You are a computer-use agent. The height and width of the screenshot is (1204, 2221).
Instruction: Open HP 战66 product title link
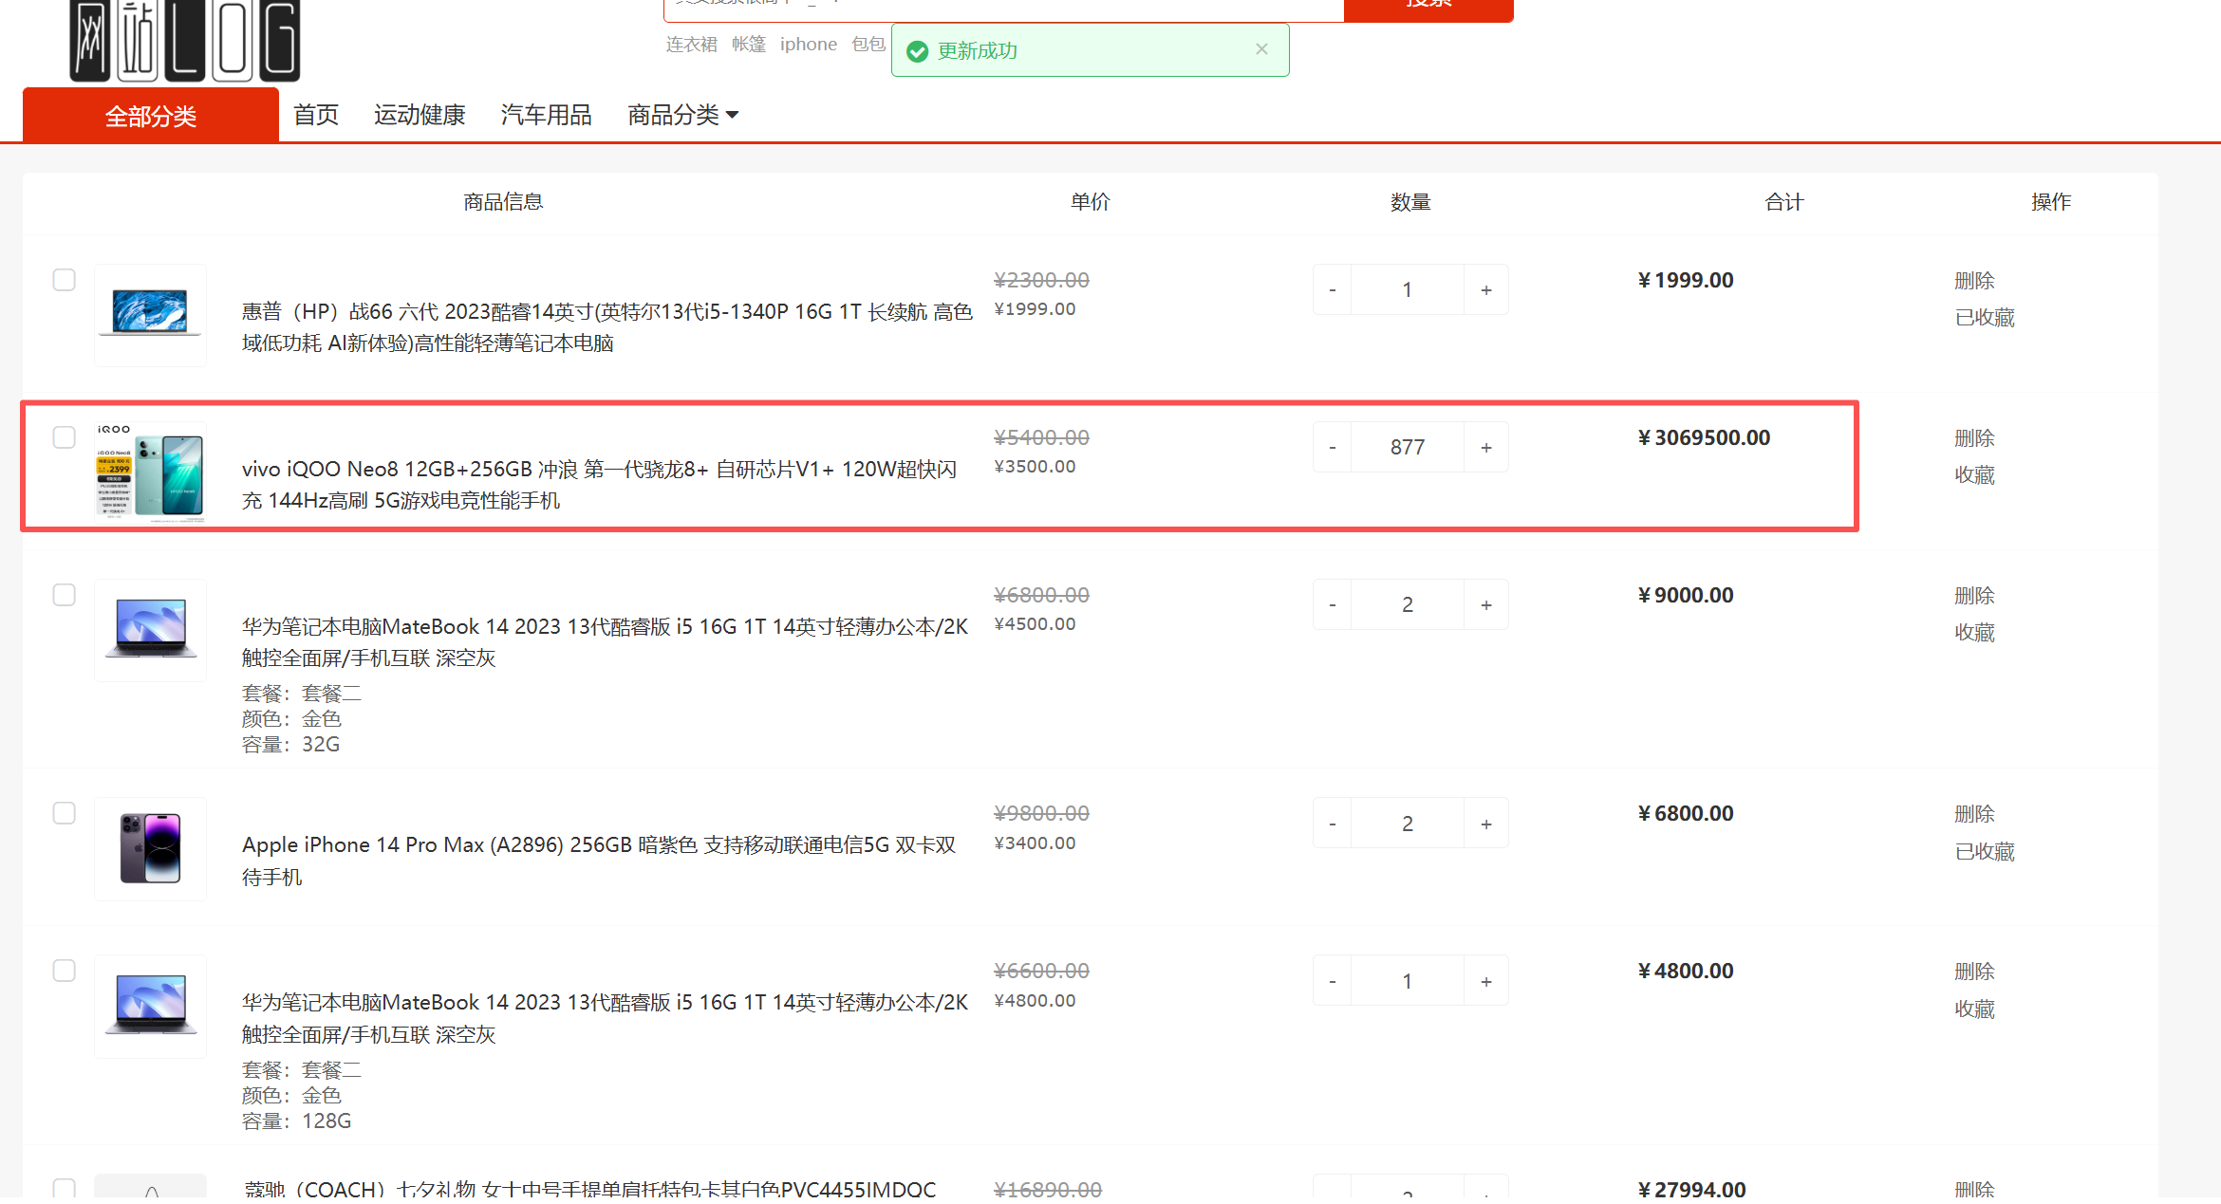click(x=607, y=327)
